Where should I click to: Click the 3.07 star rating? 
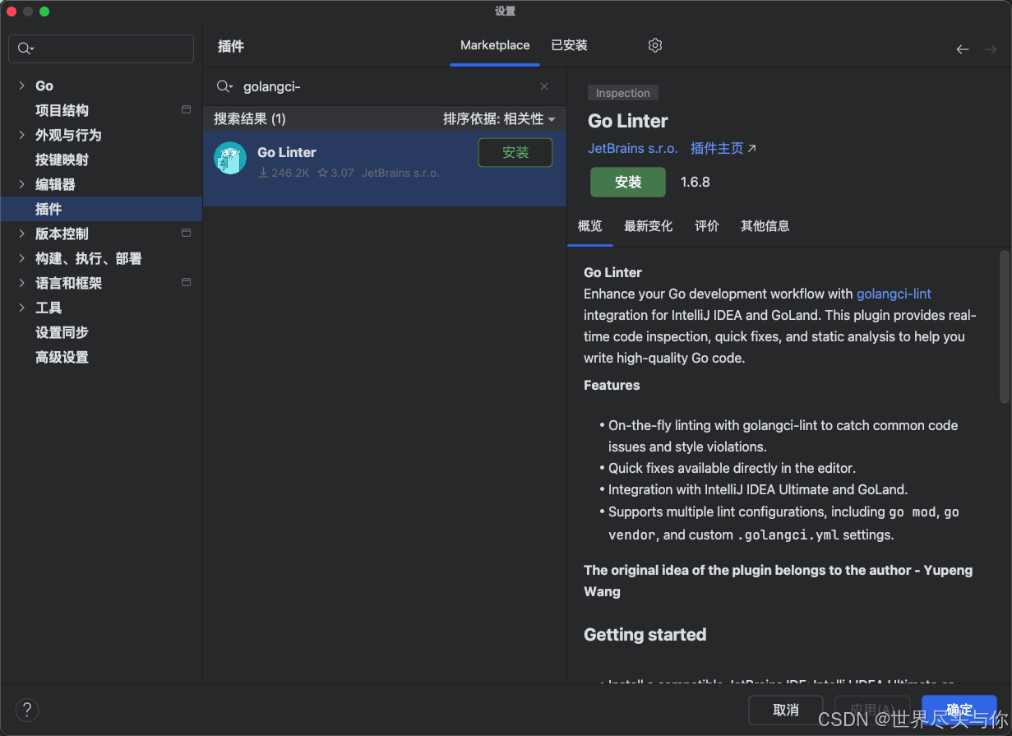click(x=336, y=173)
